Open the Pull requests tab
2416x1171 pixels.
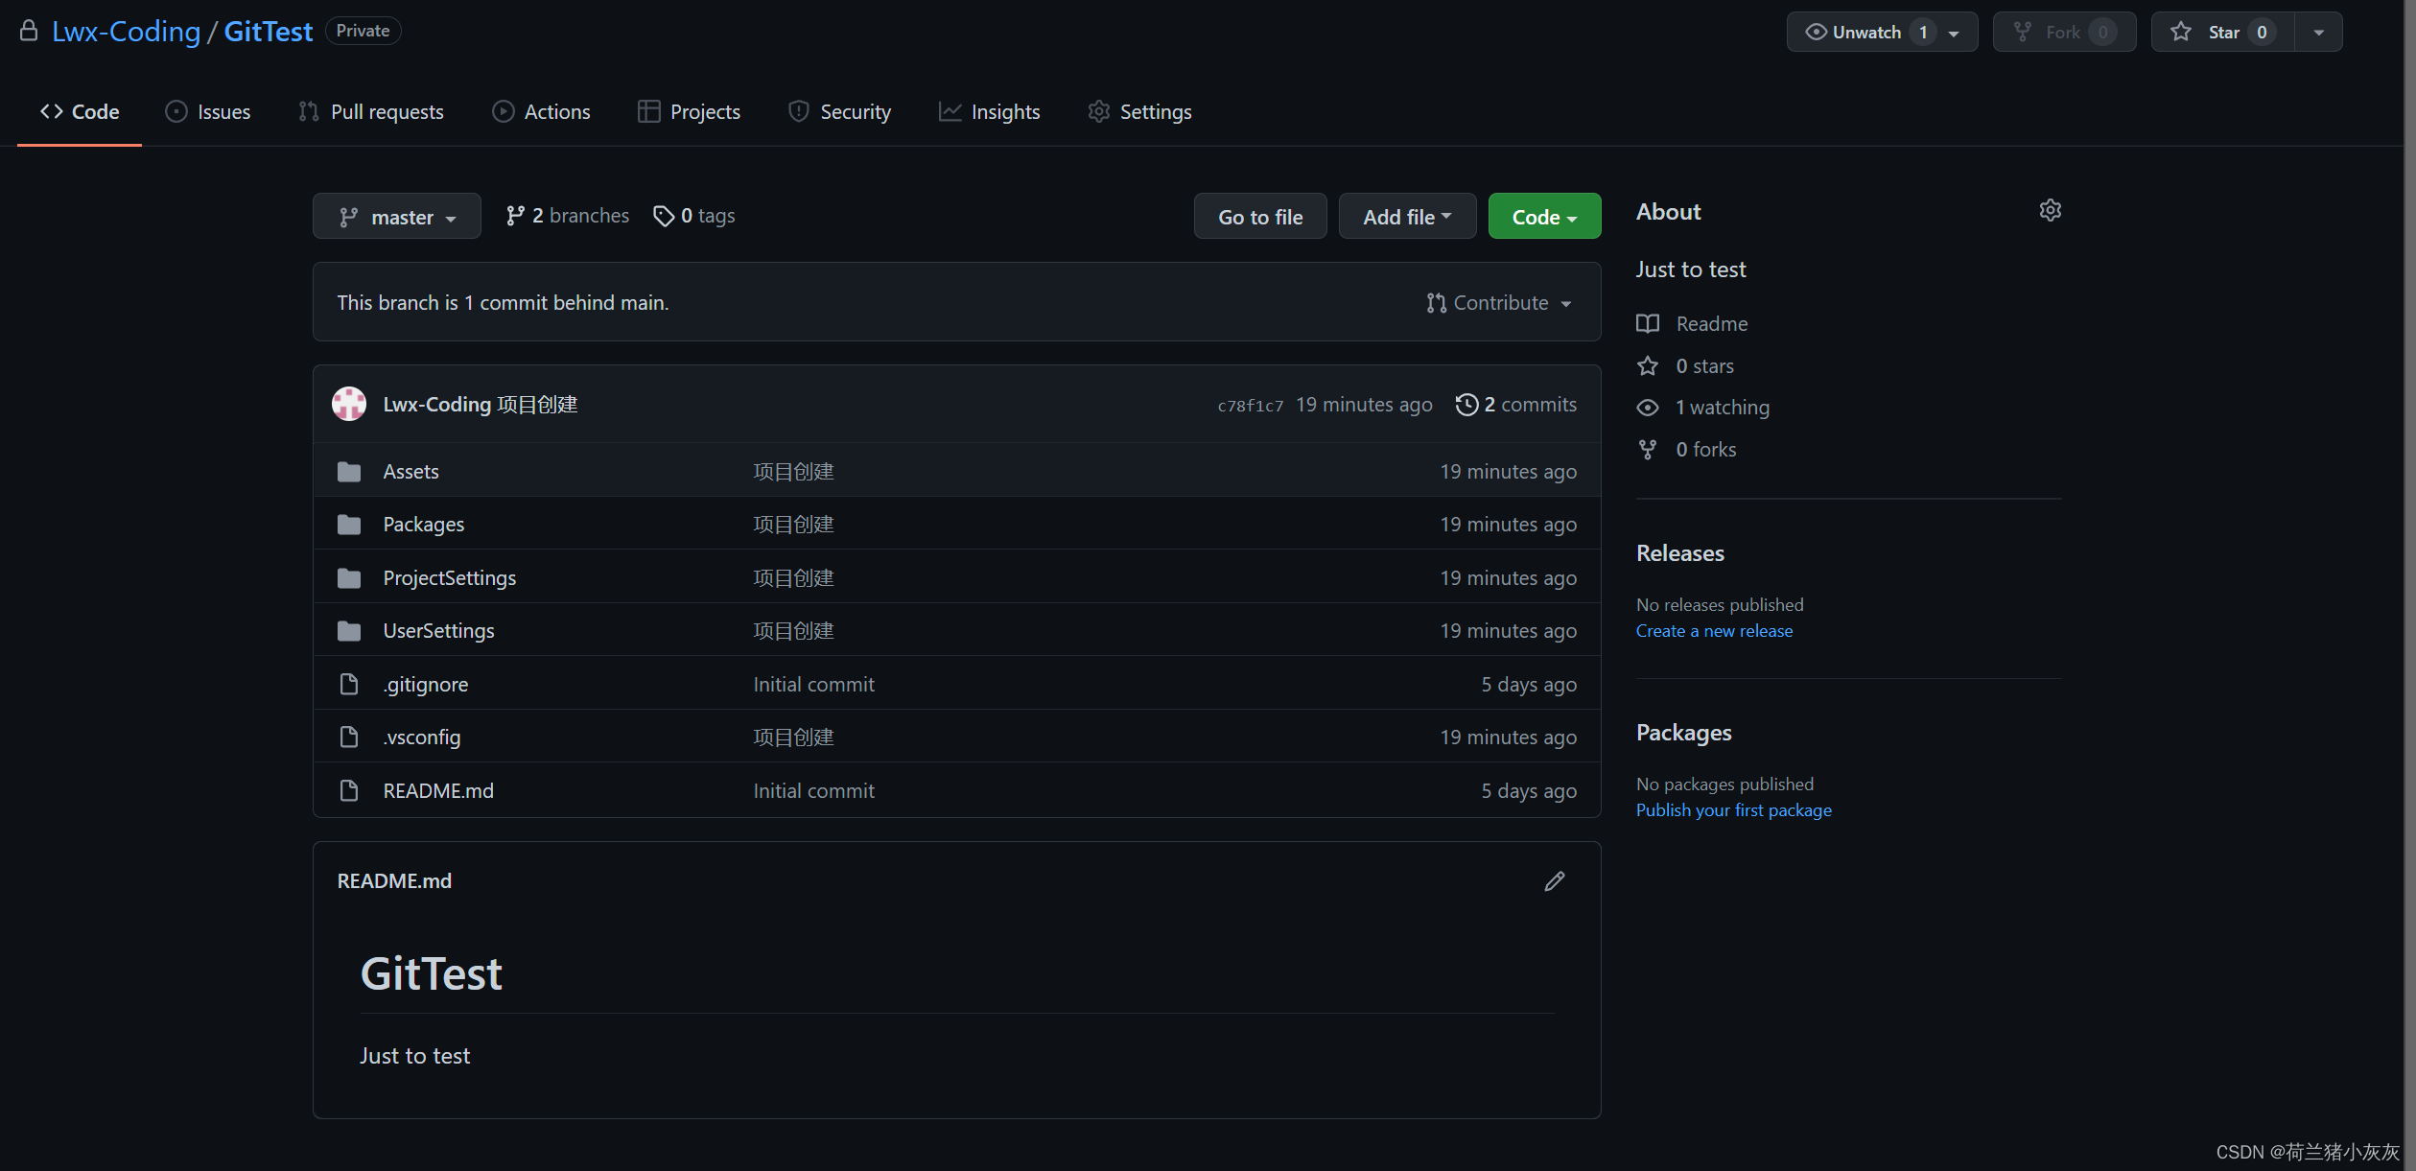point(370,111)
